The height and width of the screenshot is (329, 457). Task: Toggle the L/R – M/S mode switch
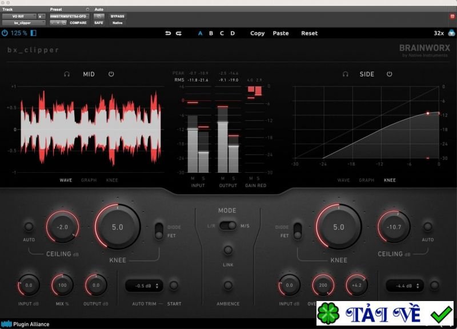coord(227,226)
